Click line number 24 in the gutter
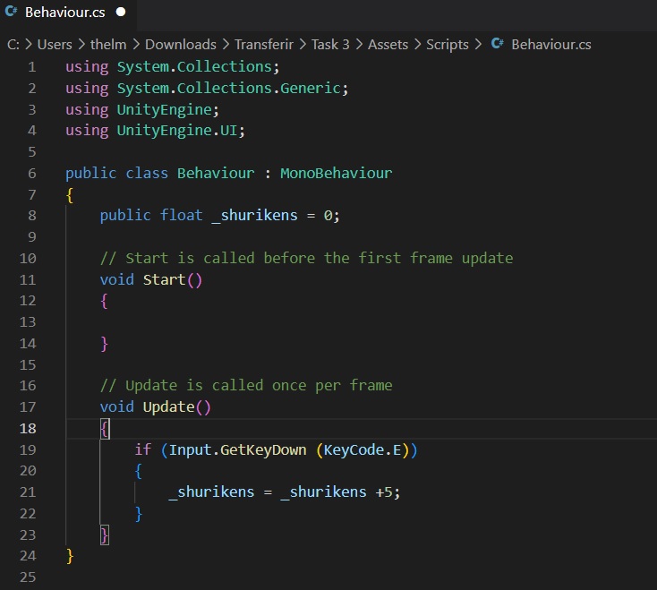The height and width of the screenshot is (590, 657). 28,556
